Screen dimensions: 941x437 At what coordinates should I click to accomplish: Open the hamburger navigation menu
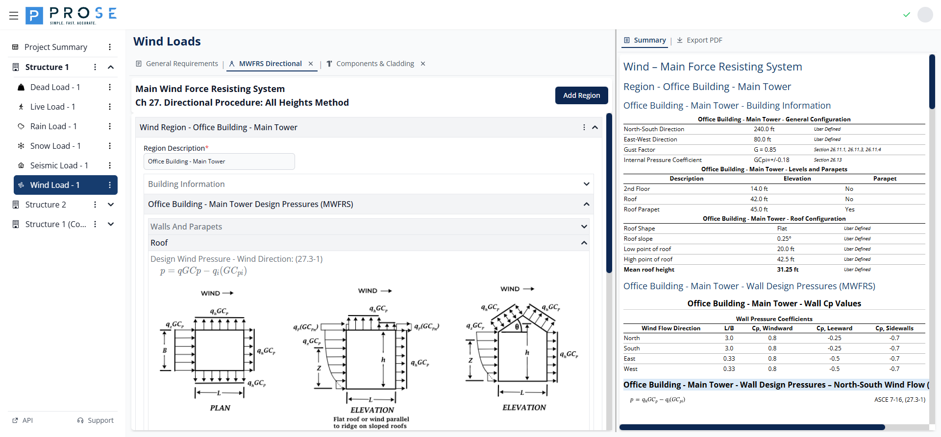tap(14, 16)
